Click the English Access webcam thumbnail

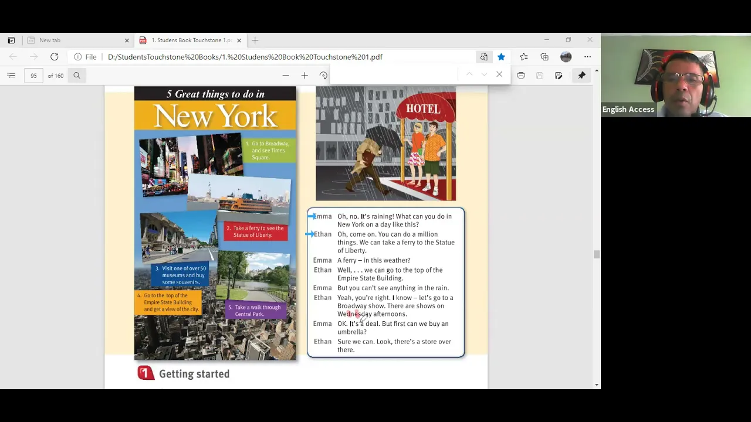(676, 76)
